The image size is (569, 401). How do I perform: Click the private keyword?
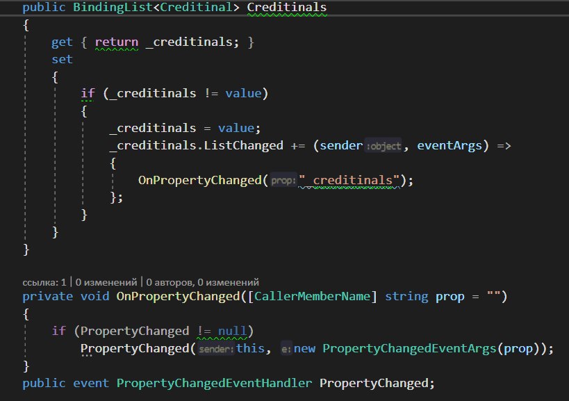point(47,297)
